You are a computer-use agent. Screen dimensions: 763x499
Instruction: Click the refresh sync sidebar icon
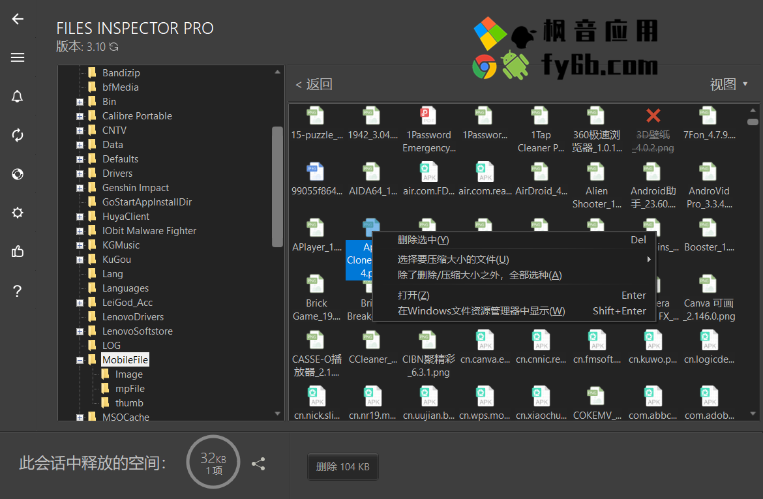(18, 135)
